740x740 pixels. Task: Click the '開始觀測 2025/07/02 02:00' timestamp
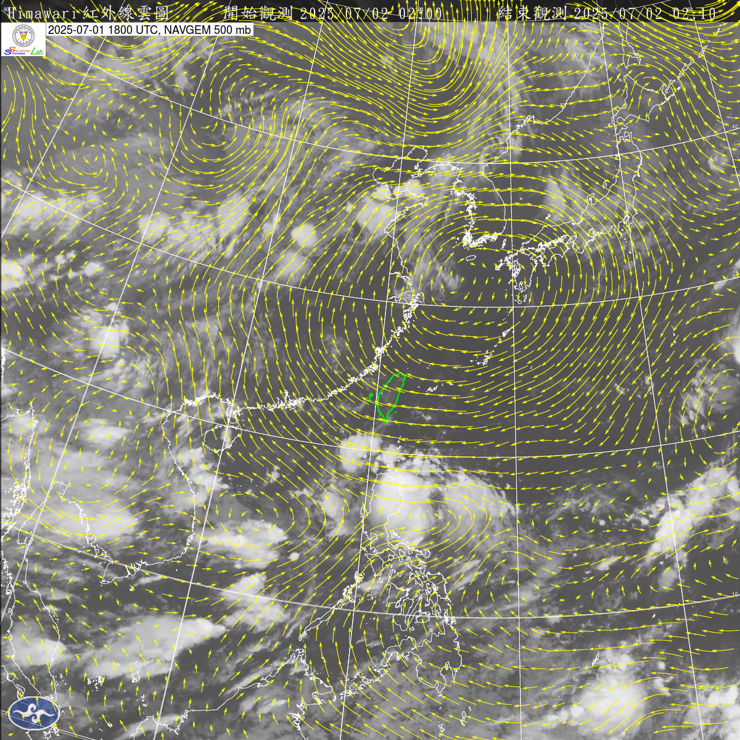click(332, 14)
